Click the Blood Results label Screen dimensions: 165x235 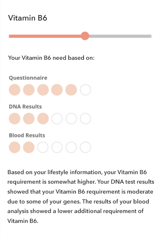[27, 135]
